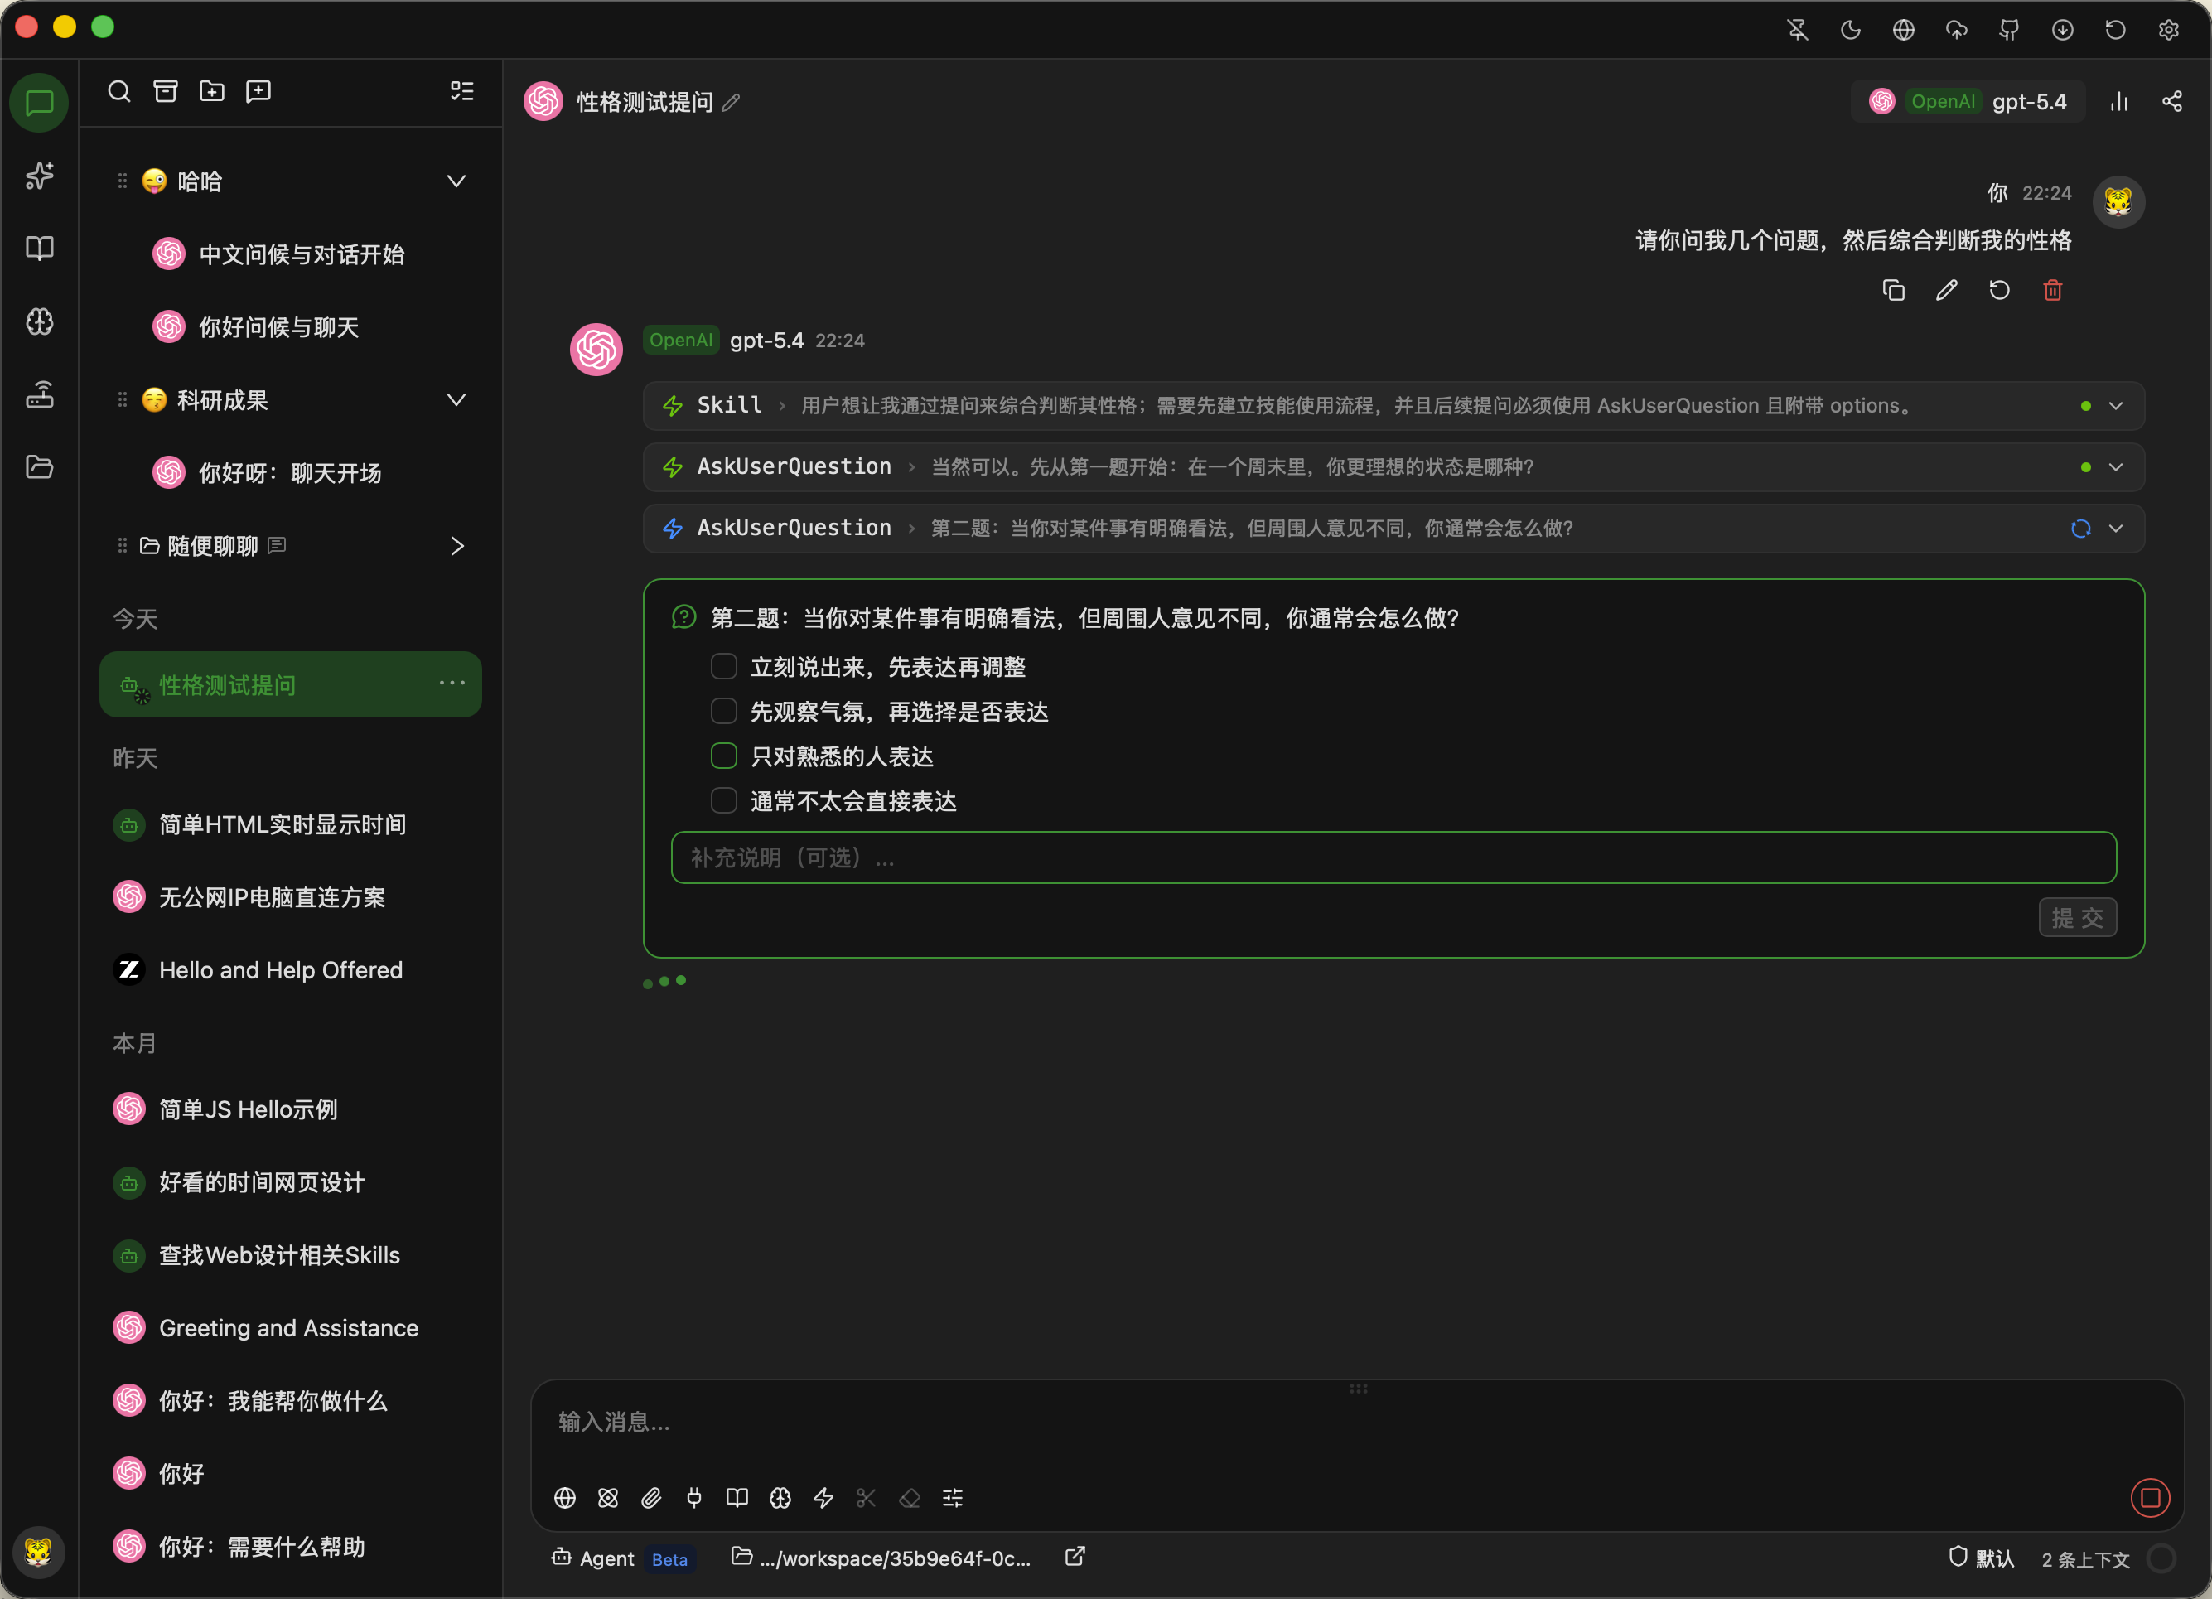Screen dimensions: 2212x1599
Task: Check option 立刻说出来，先表达再调整
Action: (724, 666)
